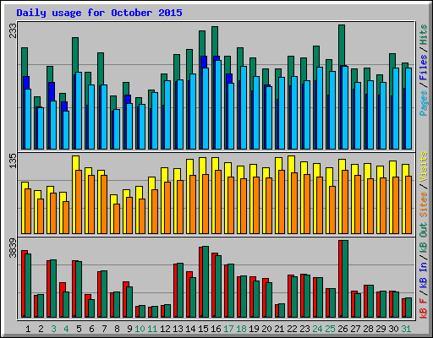Viewport: 433px width, 338px height.
Task: Select day label '9' on the x-axis
Action: (129, 329)
